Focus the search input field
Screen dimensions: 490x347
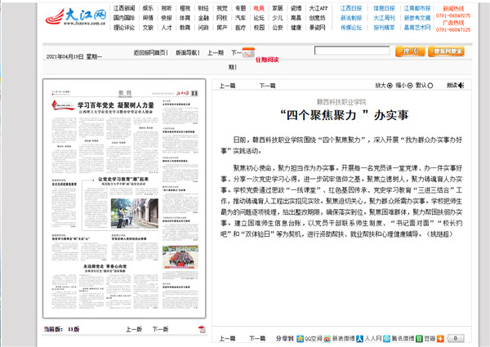click(x=352, y=51)
